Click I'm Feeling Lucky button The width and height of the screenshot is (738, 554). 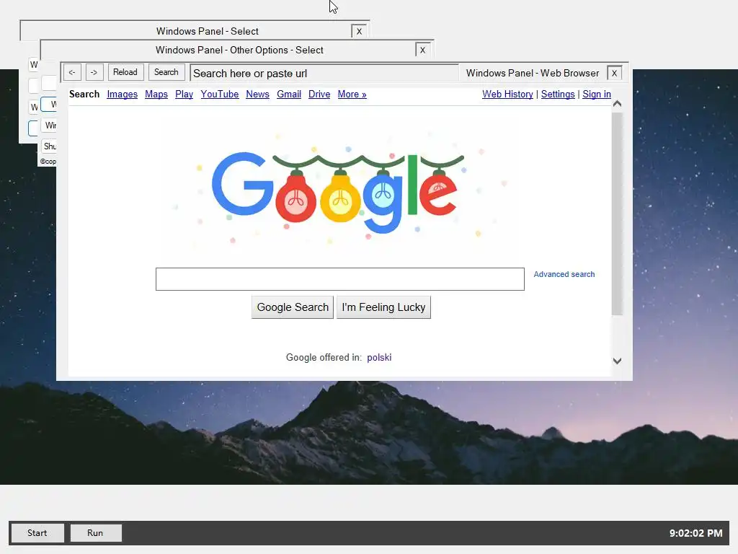[x=383, y=307]
